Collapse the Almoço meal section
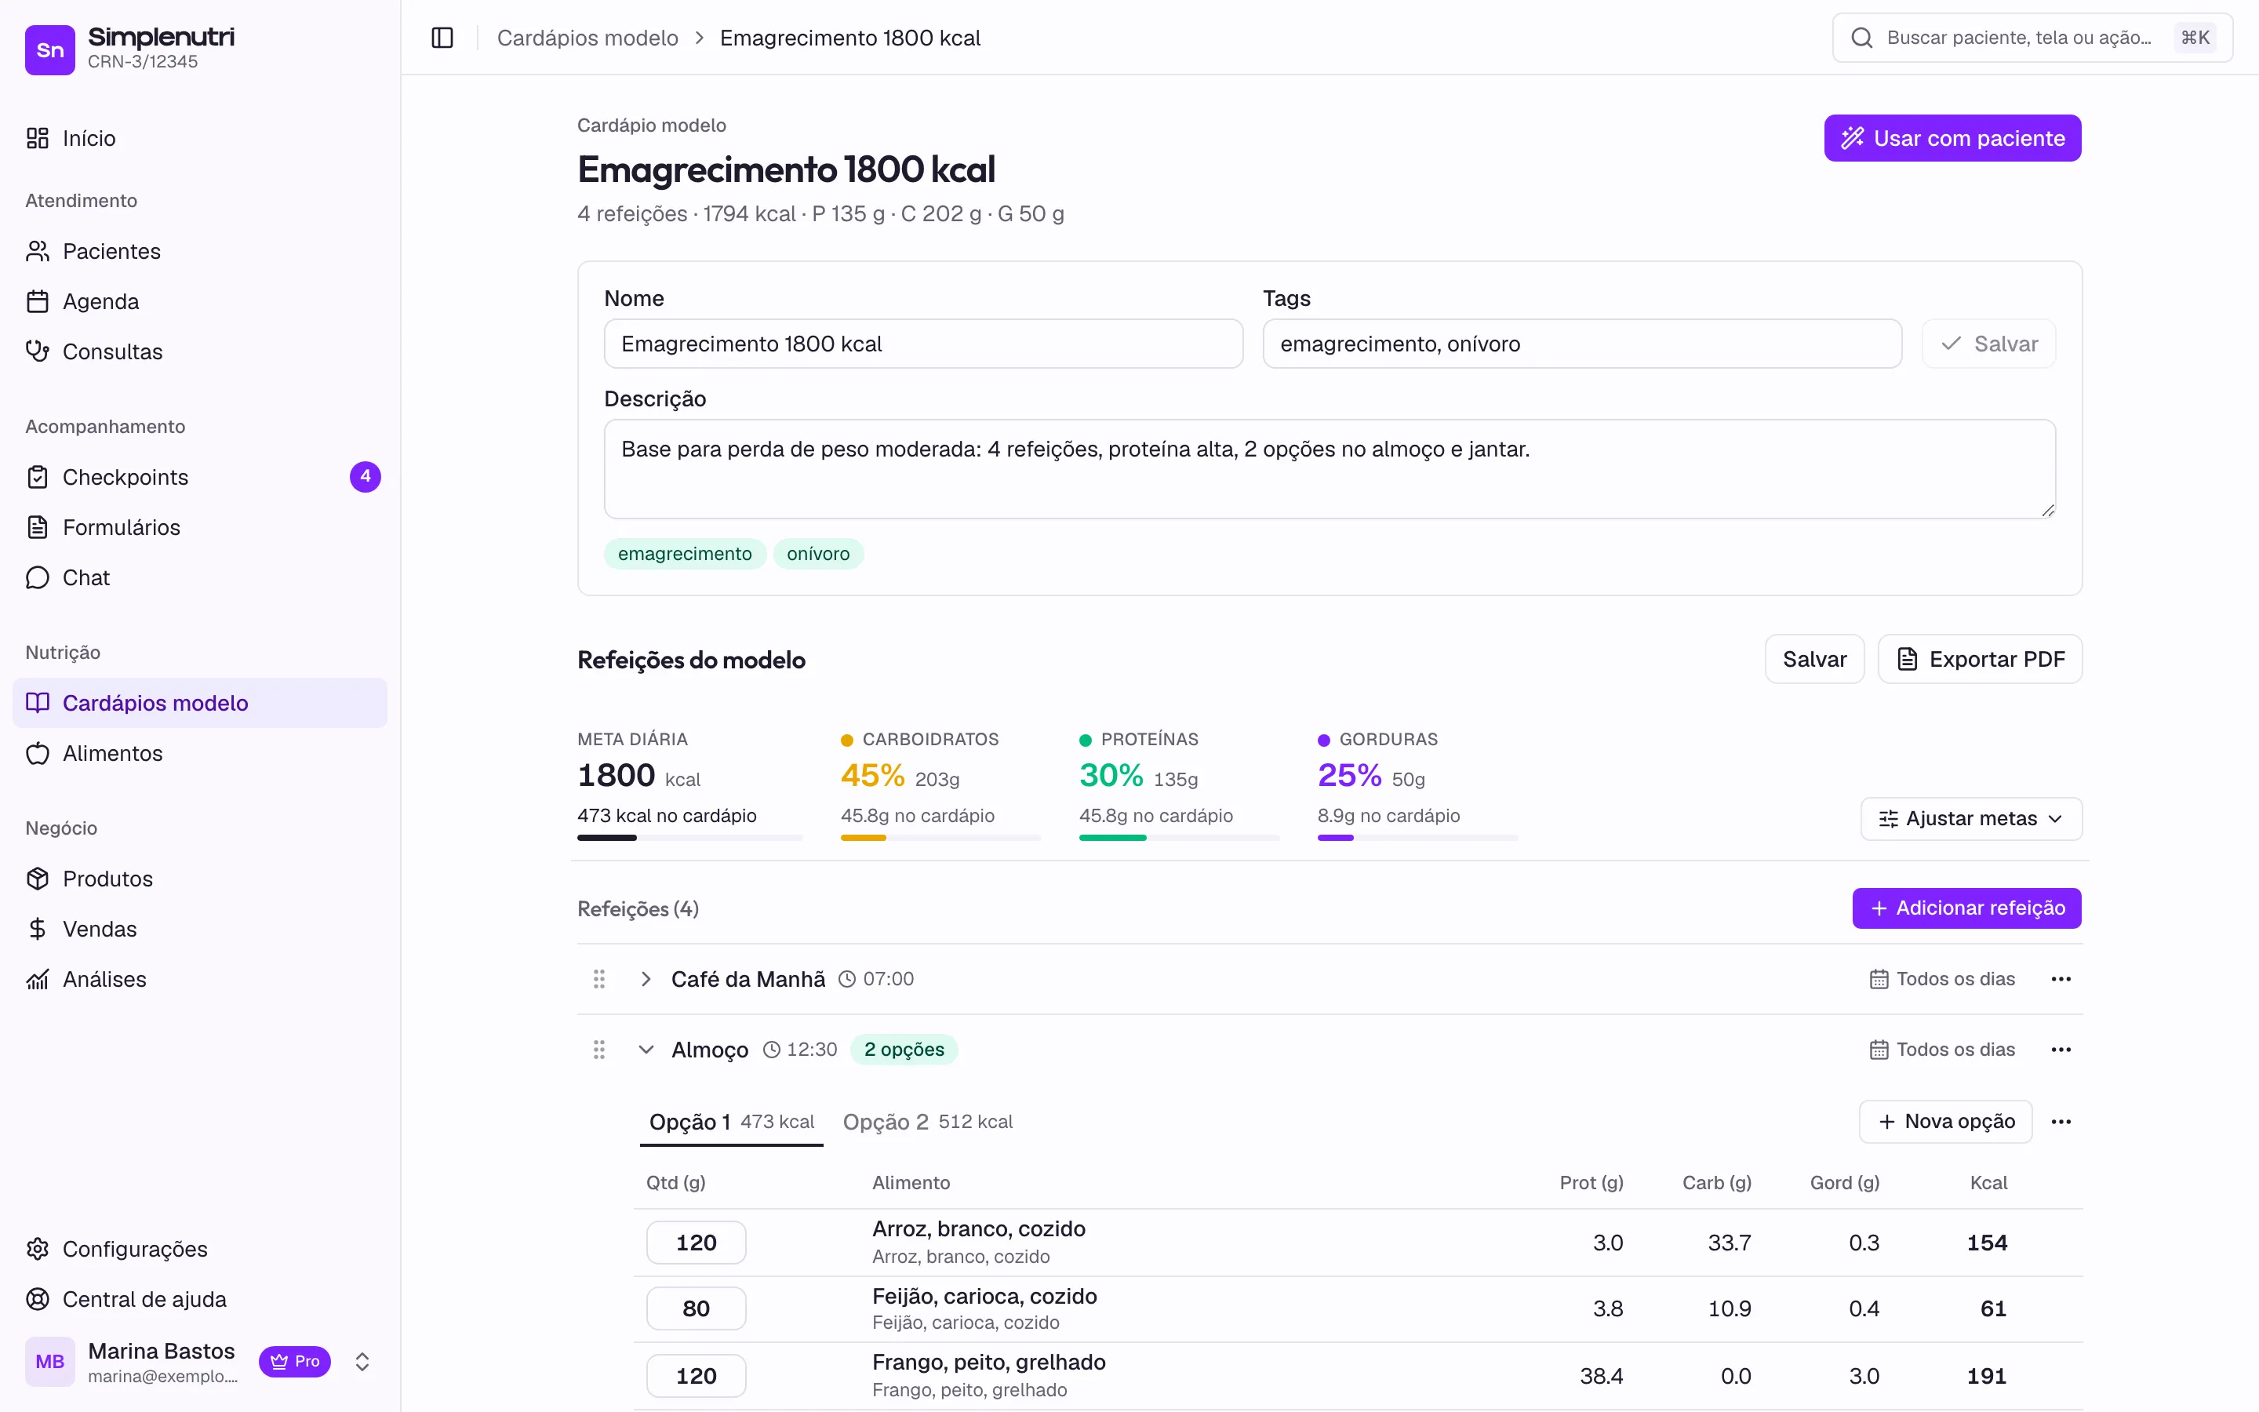This screenshot has width=2259, height=1412. (646, 1050)
